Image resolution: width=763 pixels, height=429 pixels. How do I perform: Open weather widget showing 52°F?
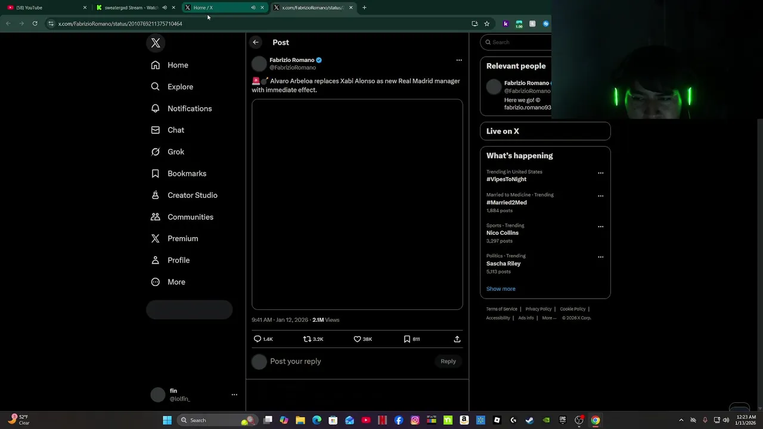19,420
